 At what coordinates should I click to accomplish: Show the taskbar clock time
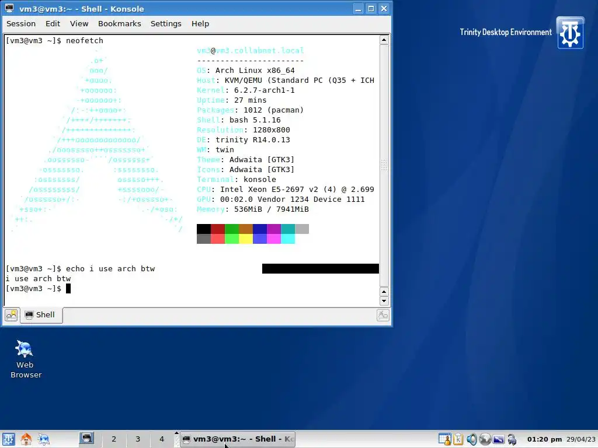click(545, 439)
